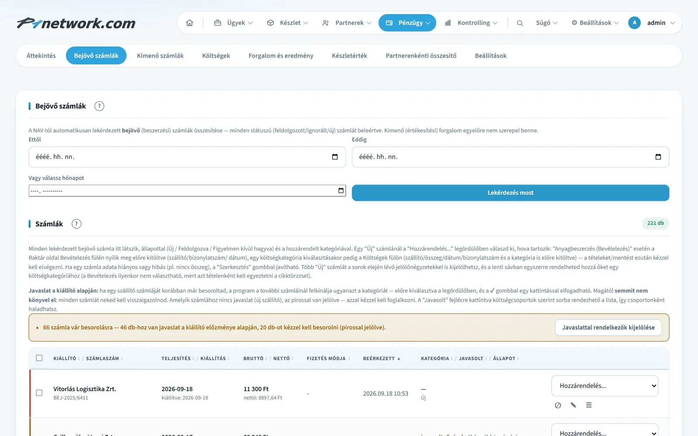Click the briefcase icon beside Ügyek
The image size is (698, 436).
(x=217, y=23)
